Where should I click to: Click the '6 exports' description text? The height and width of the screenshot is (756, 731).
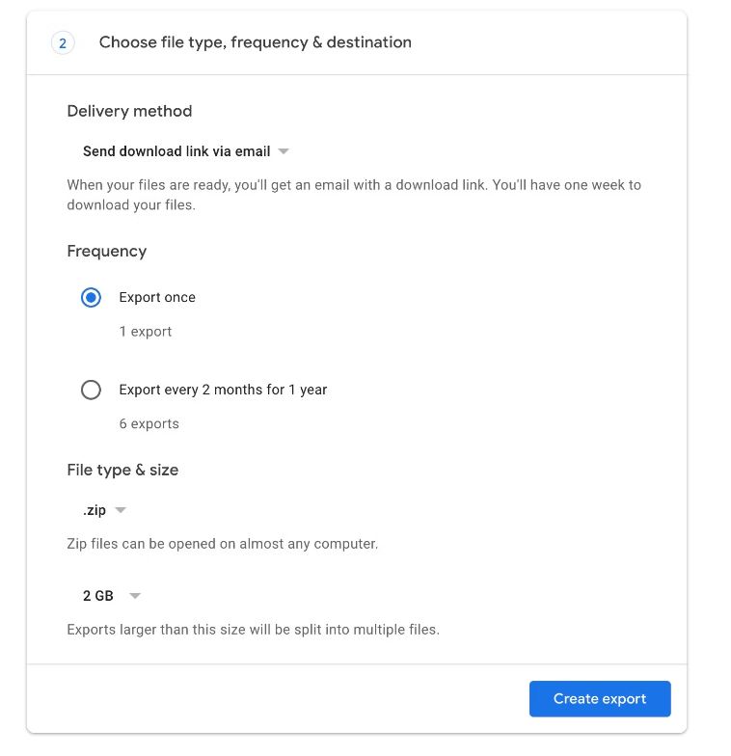pos(149,424)
